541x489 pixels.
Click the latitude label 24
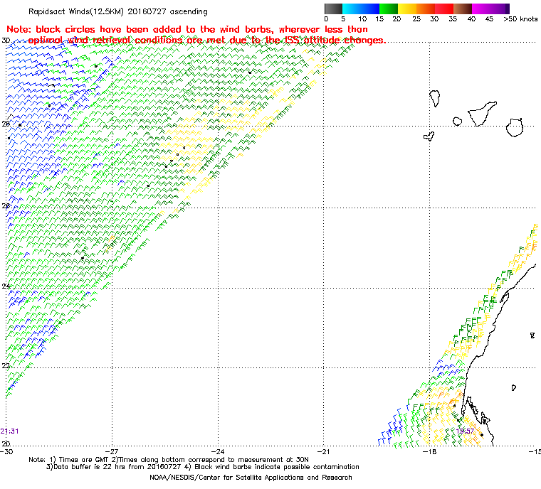click(x=6, y=286)
